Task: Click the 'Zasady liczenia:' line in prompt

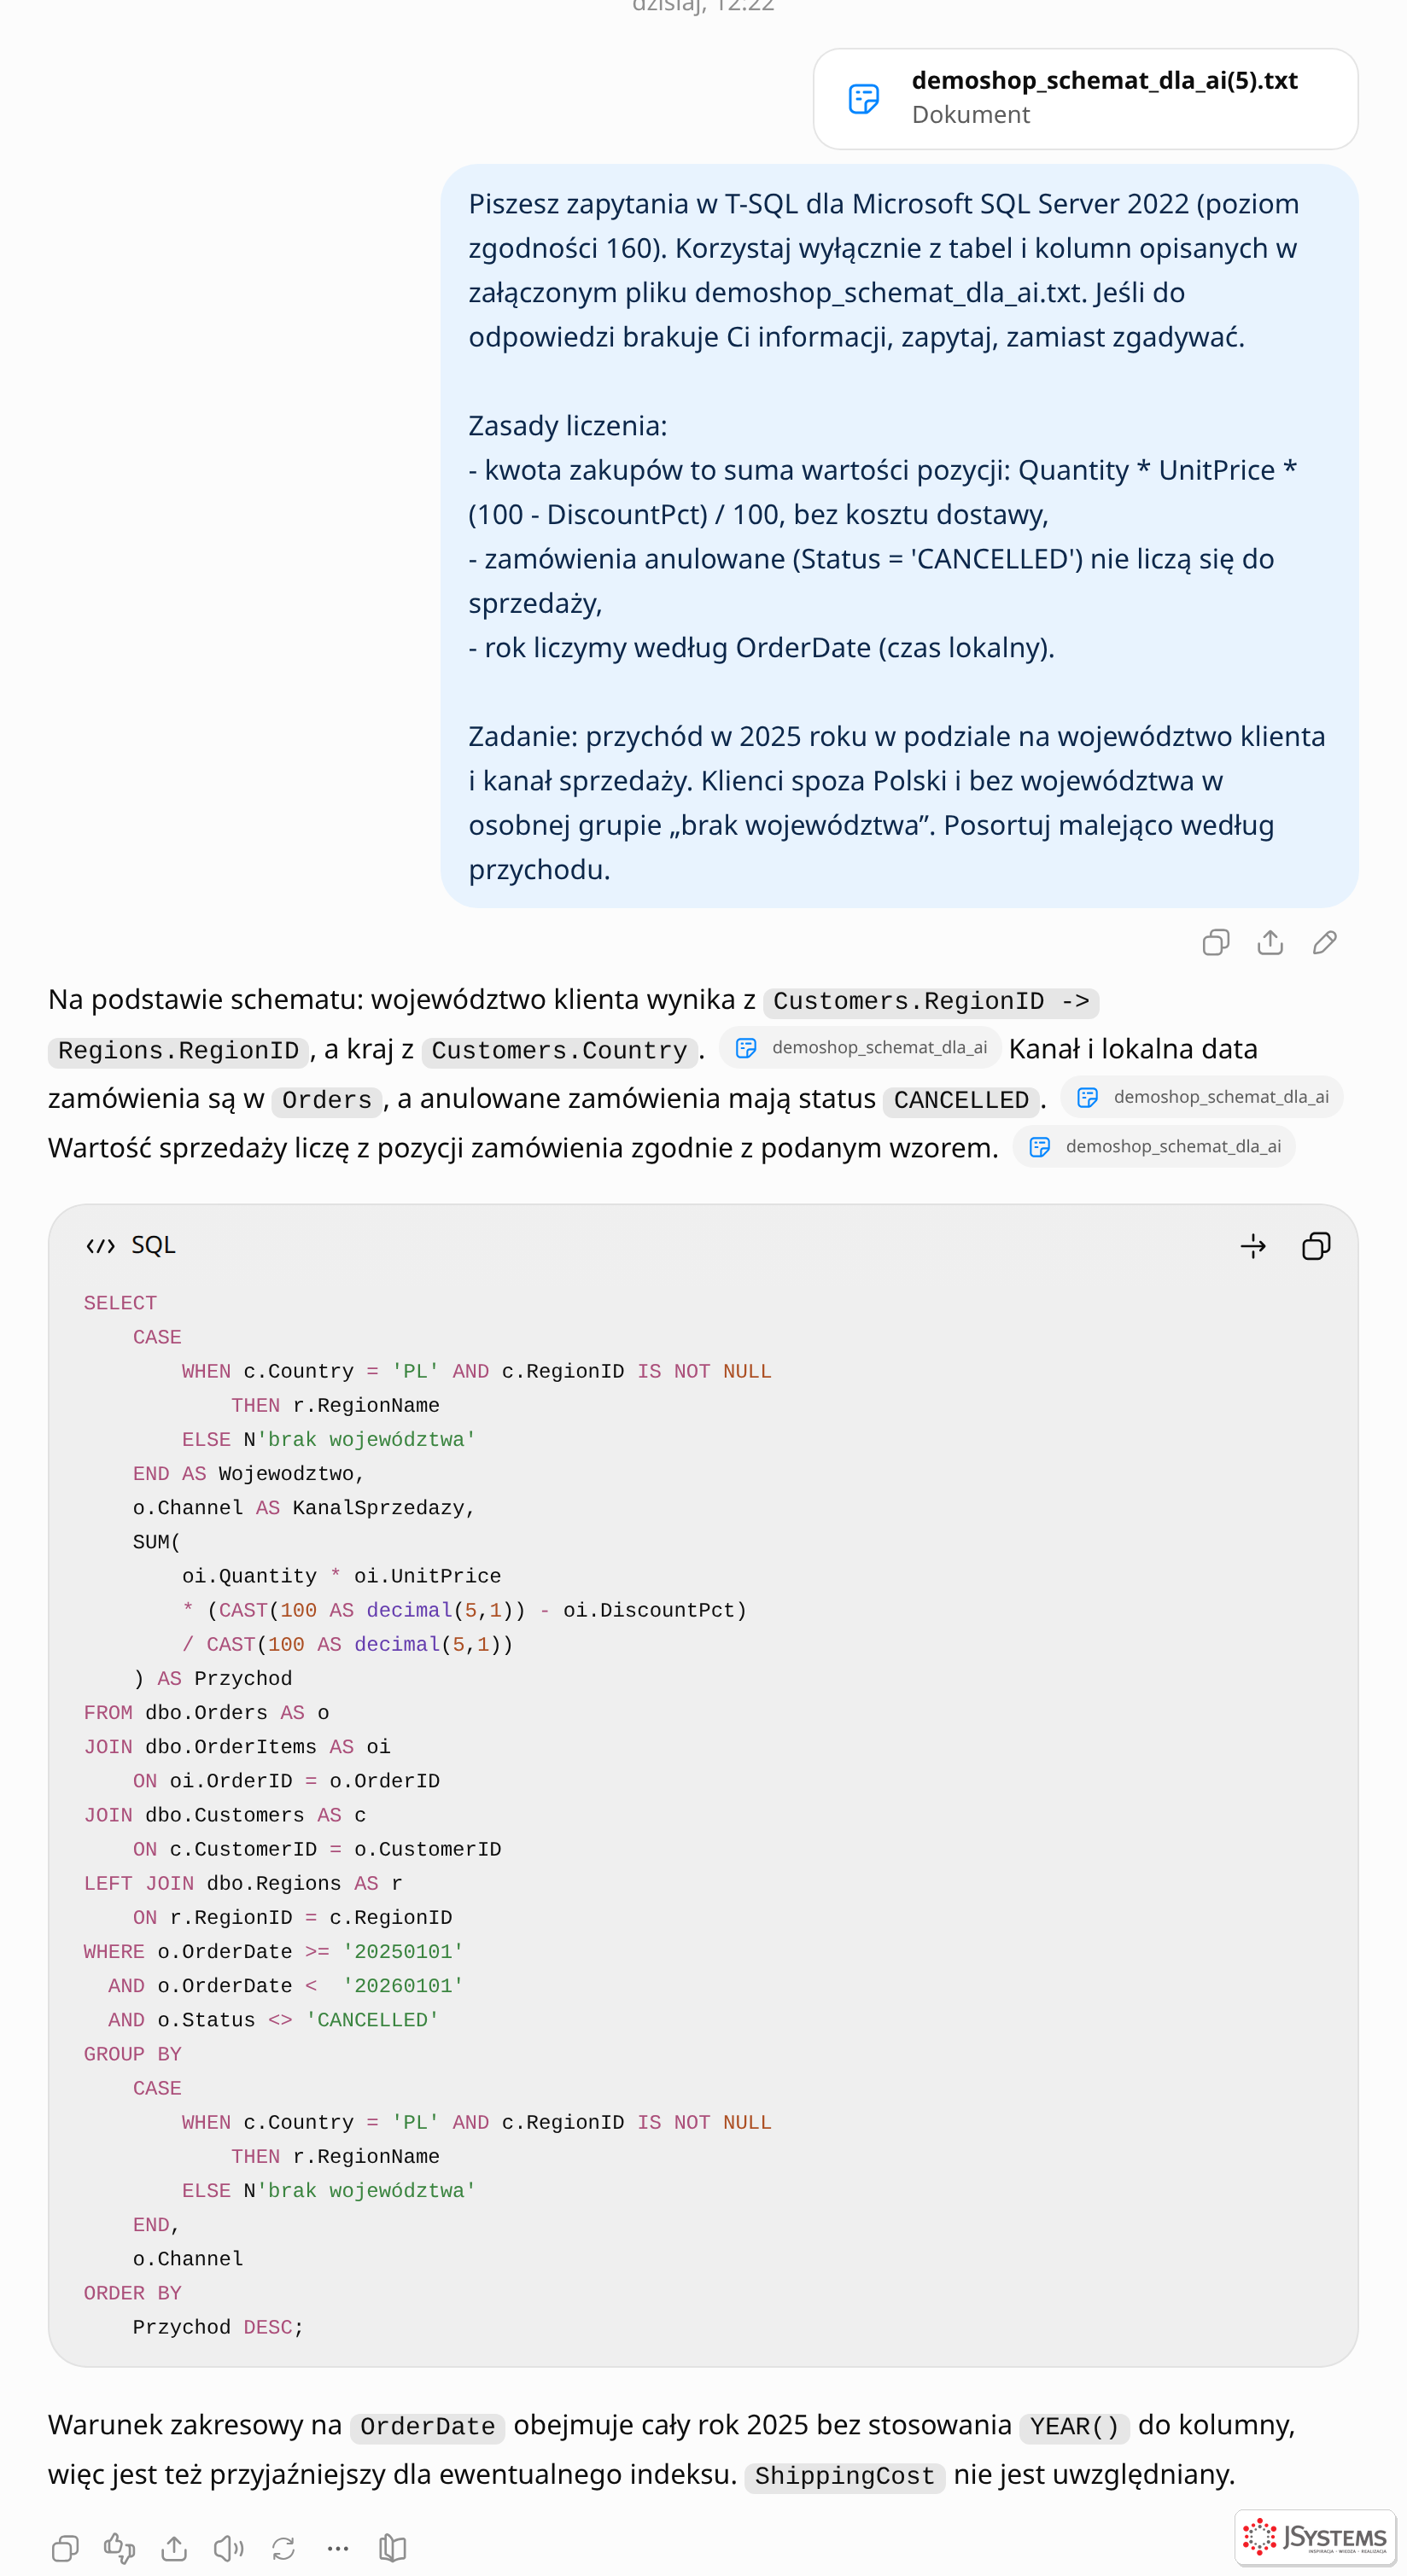Action: point(568,425)
